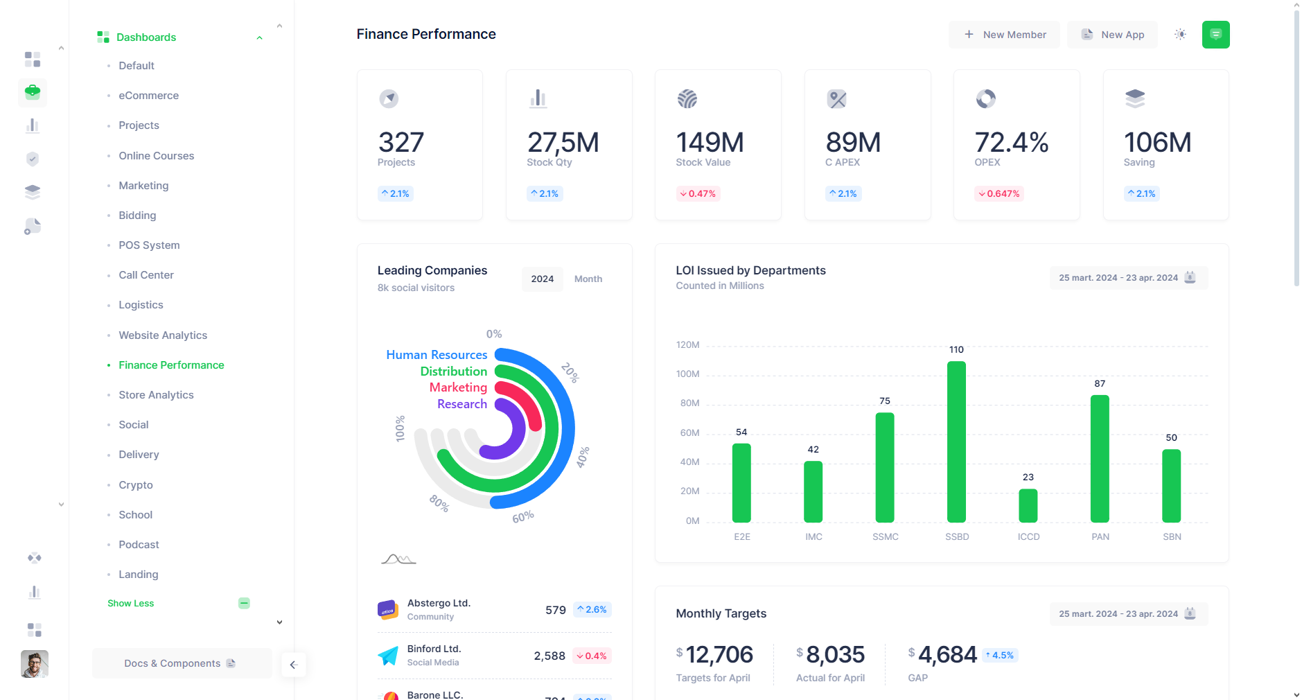
Task: Click the New Member button
Action: click(1004, 35)
